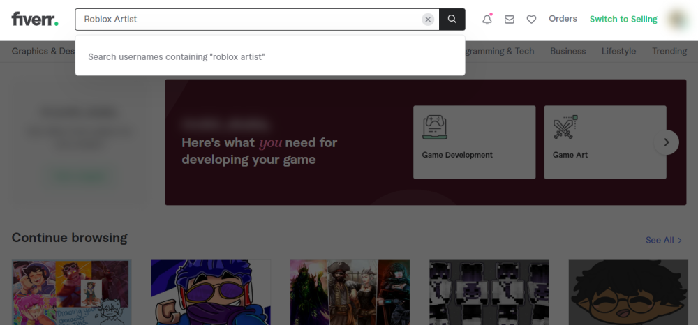The height and width of the screenshot is (325, 698).
Task: Open the Graphics & Design category
Action: click(43, 51)
